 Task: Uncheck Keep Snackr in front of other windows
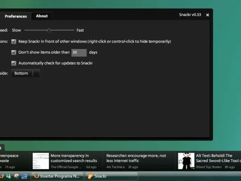(x=14, y=41)
